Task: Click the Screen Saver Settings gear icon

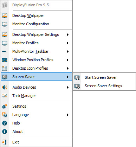Action: click(77, 86)
